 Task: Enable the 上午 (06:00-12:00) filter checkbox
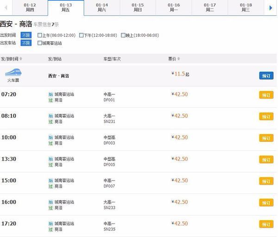39,35
